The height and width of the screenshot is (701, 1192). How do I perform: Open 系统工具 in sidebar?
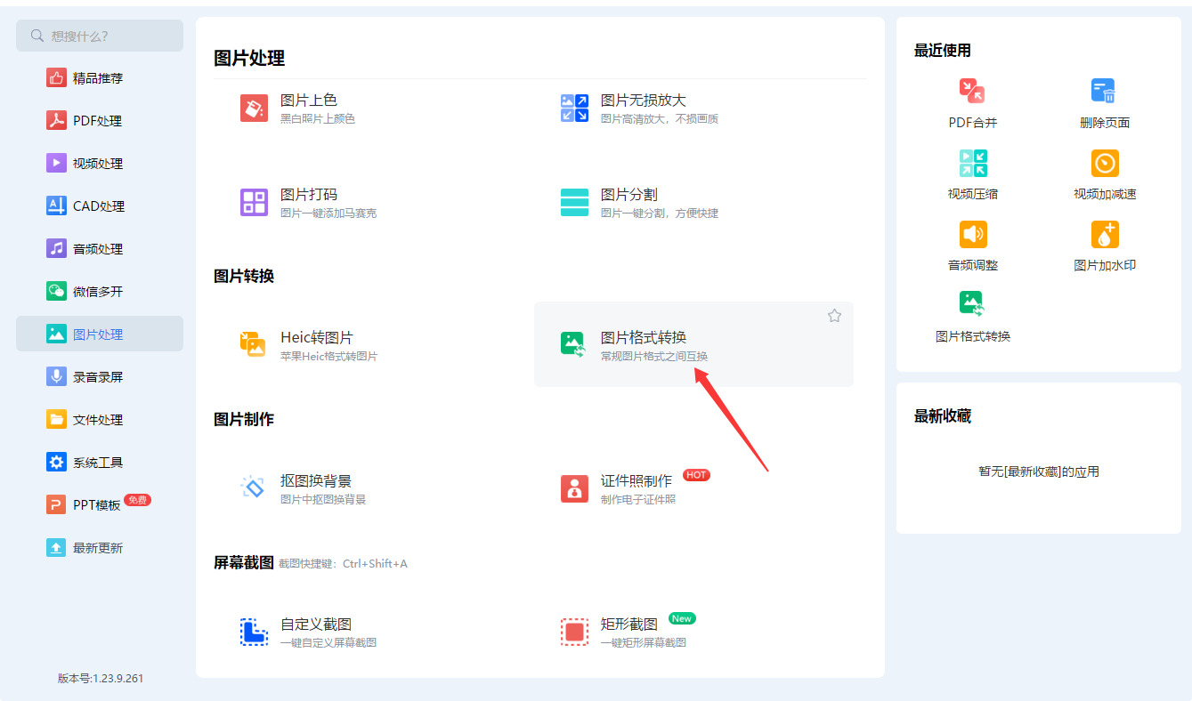[100, 463]
